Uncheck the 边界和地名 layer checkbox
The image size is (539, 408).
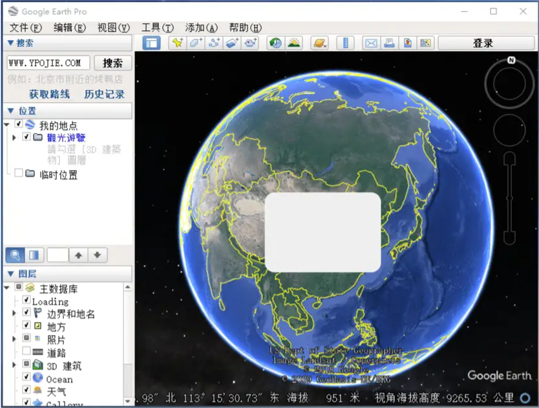pos(26,312)
